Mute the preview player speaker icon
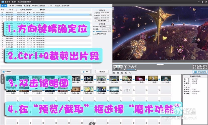 coord(125,70)
